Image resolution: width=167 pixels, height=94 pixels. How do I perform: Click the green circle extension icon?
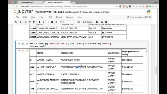[x=150, y=7]
